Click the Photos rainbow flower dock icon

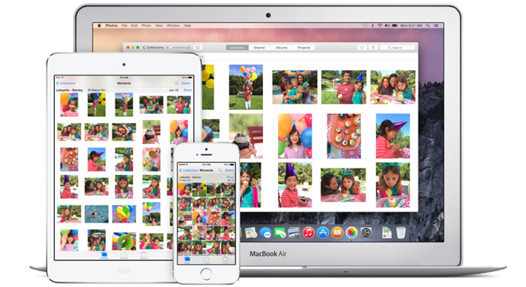tap(351, 232)
